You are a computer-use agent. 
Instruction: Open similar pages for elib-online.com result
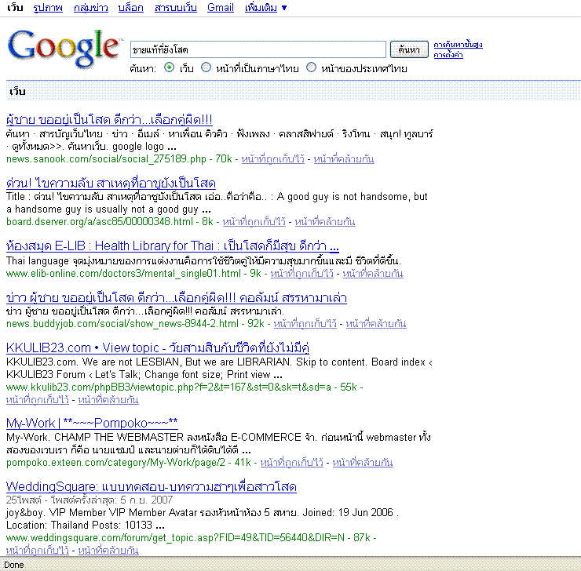(x=373, y=274)
